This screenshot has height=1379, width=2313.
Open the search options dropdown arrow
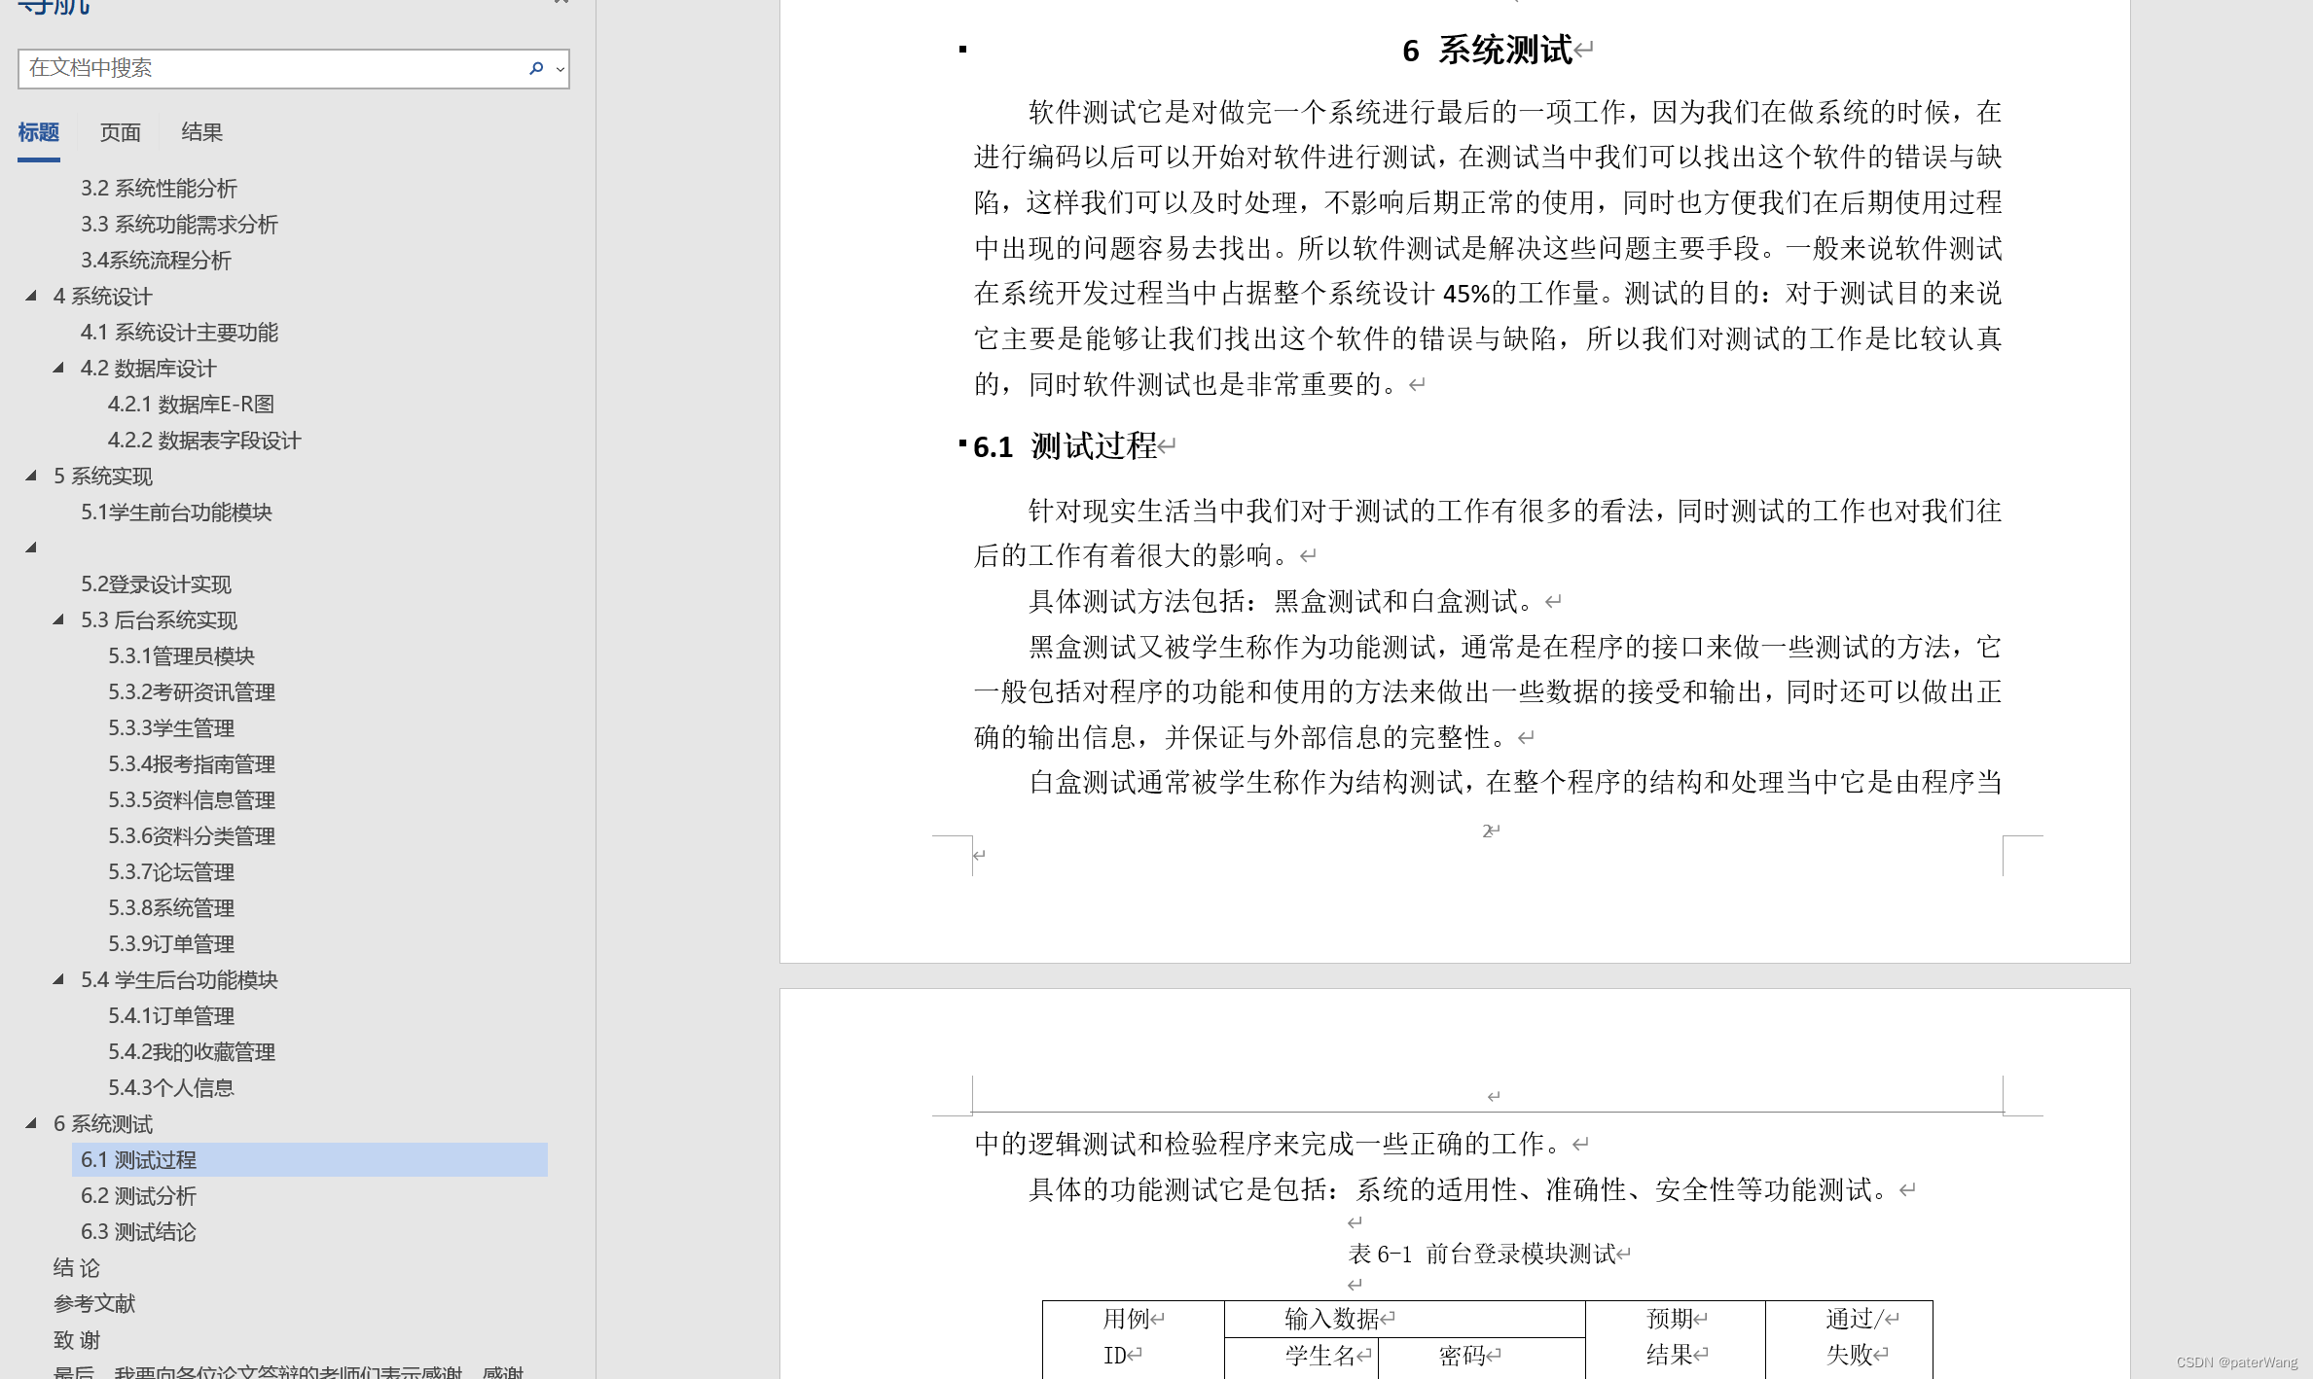click(x=560, y=69)
